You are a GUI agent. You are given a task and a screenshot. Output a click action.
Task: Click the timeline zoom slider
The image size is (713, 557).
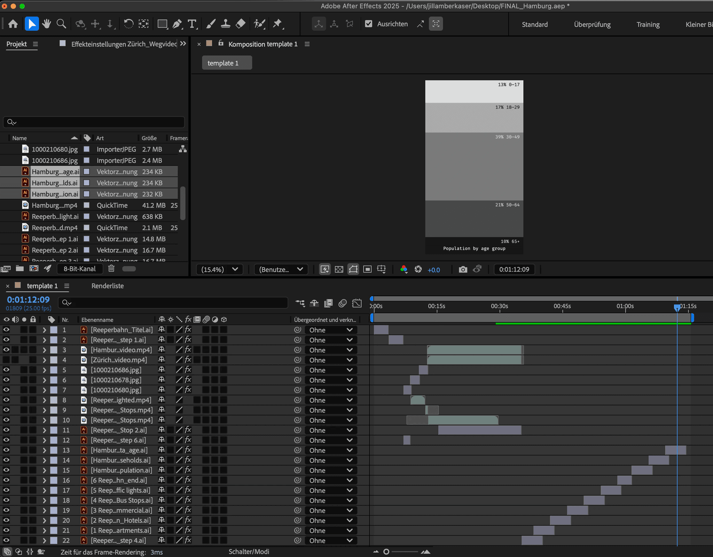(x=386, y=552)
